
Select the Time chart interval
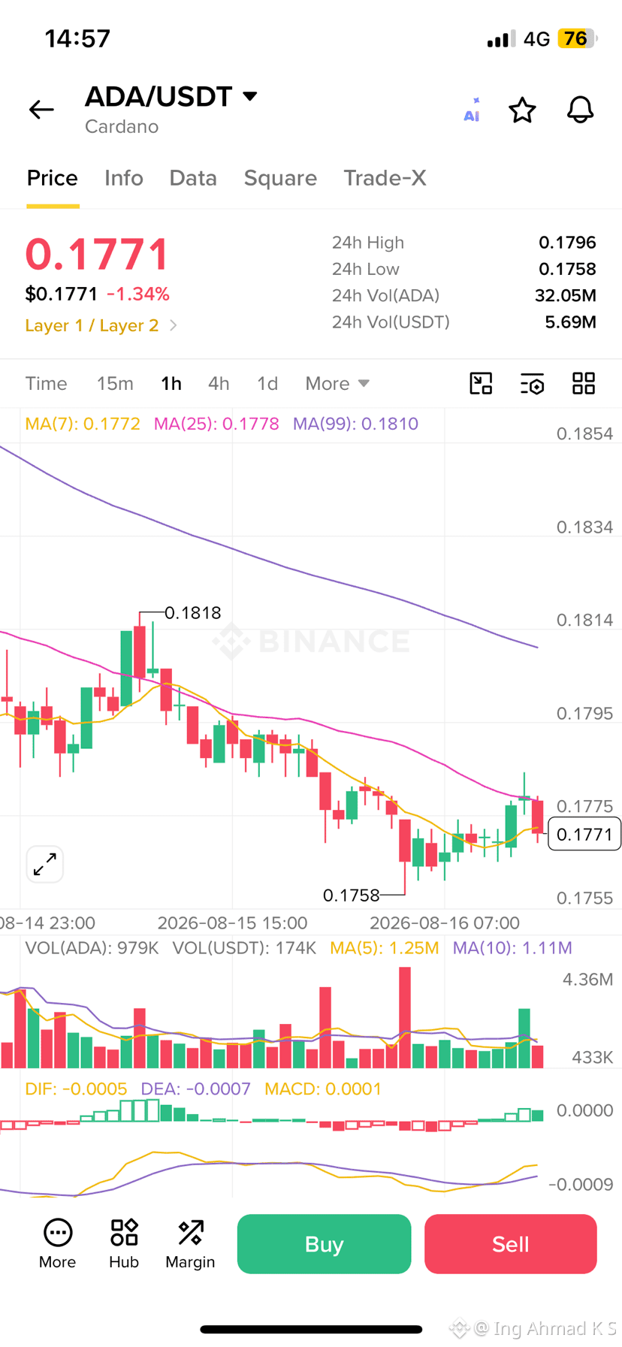tap(46, 383)
